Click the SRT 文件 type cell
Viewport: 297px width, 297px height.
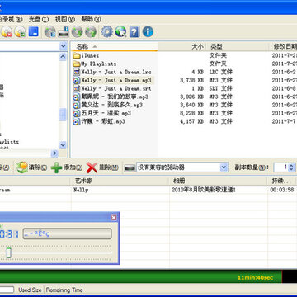point(221,88)
